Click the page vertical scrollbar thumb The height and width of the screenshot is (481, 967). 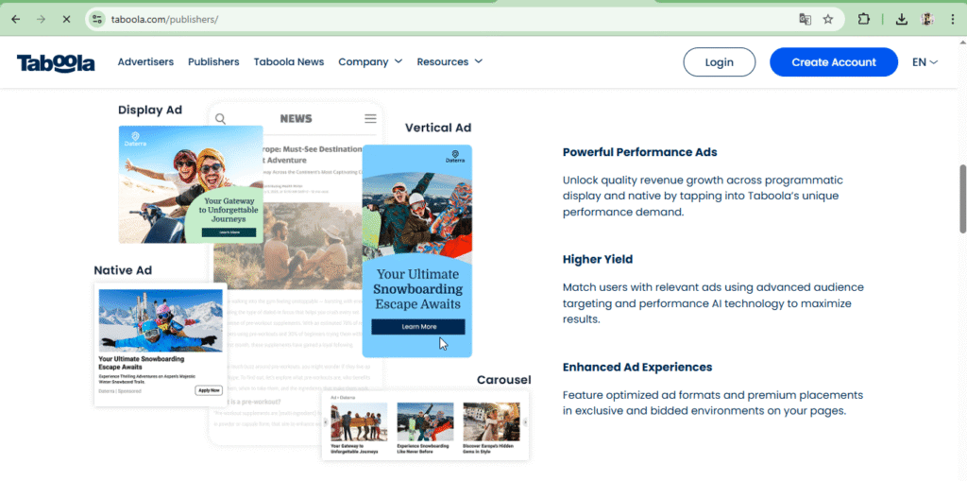pos(962,198)
